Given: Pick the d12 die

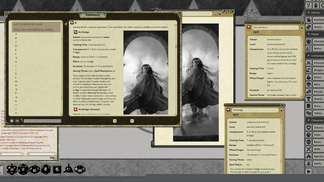Looking at the screenshot, I should pos(23,169).
